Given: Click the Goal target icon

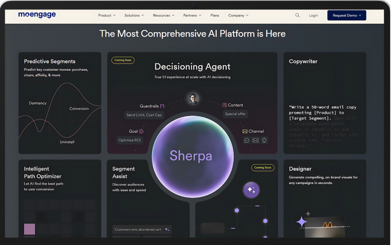Looking at the screenshot, I should 141,131.
